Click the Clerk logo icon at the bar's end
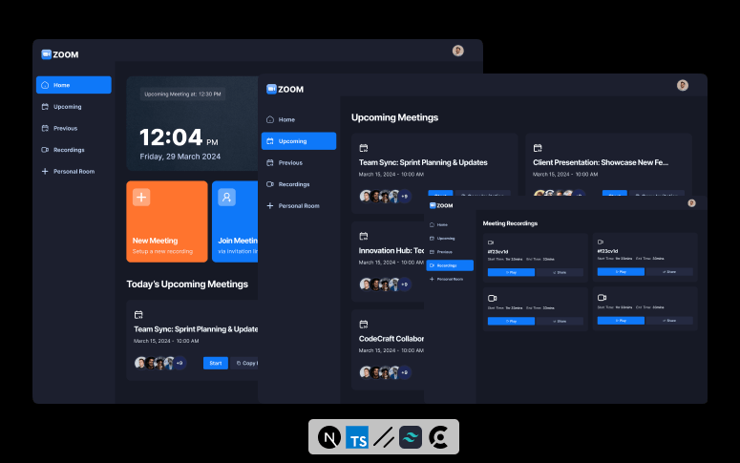The image size is (740, 463). [438, 437]
